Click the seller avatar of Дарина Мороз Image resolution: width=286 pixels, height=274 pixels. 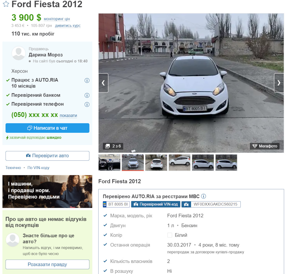point(18,53)
